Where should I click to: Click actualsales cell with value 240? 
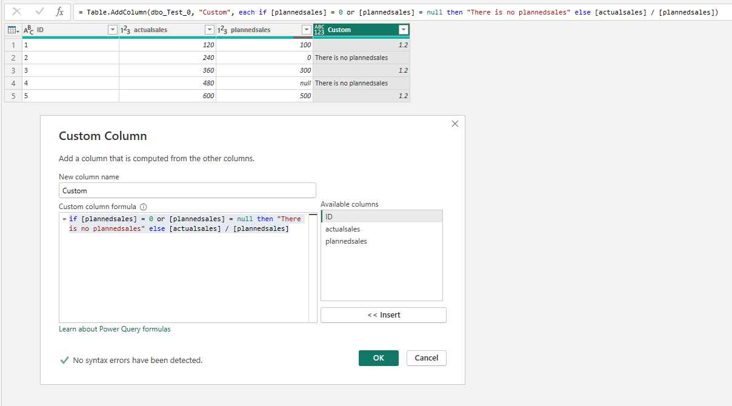pyautogui.click(x=167, y=58)
